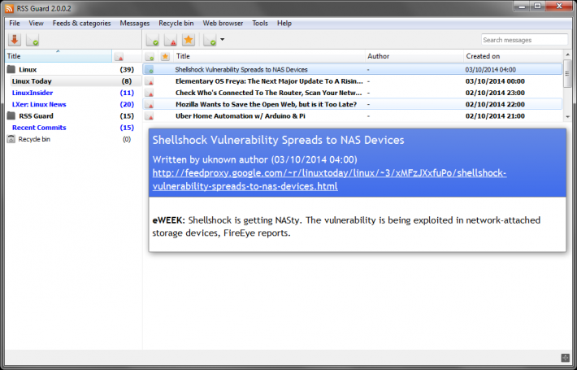Select message Elementary OS Freya: The Next Major Update

353,81
